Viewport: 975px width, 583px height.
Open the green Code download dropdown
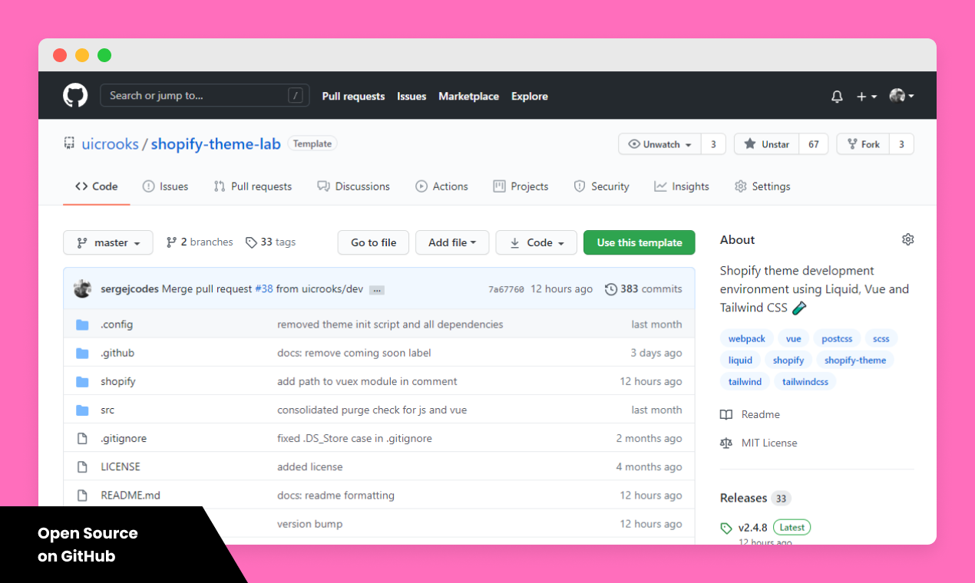pos(536,242)
